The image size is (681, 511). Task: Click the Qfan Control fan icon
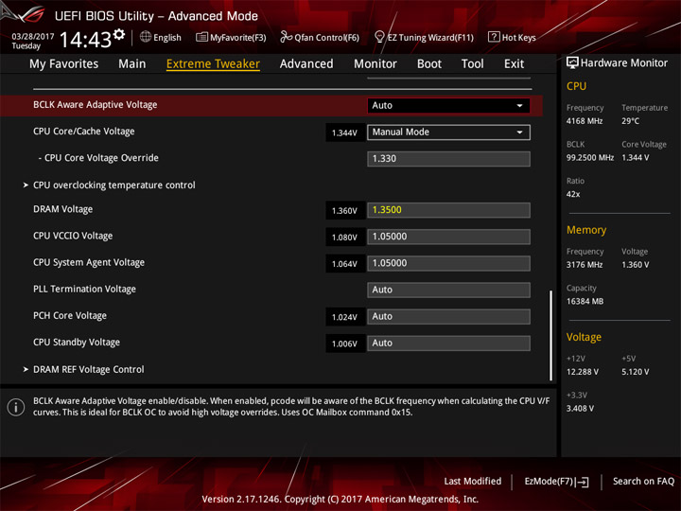coord(286,37)
